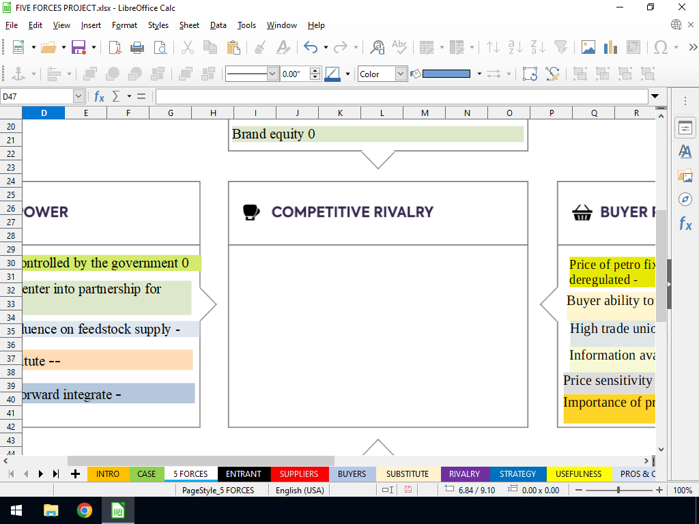Insert a chart
Screen dimensions: 699x524
(x=610, y=47)
